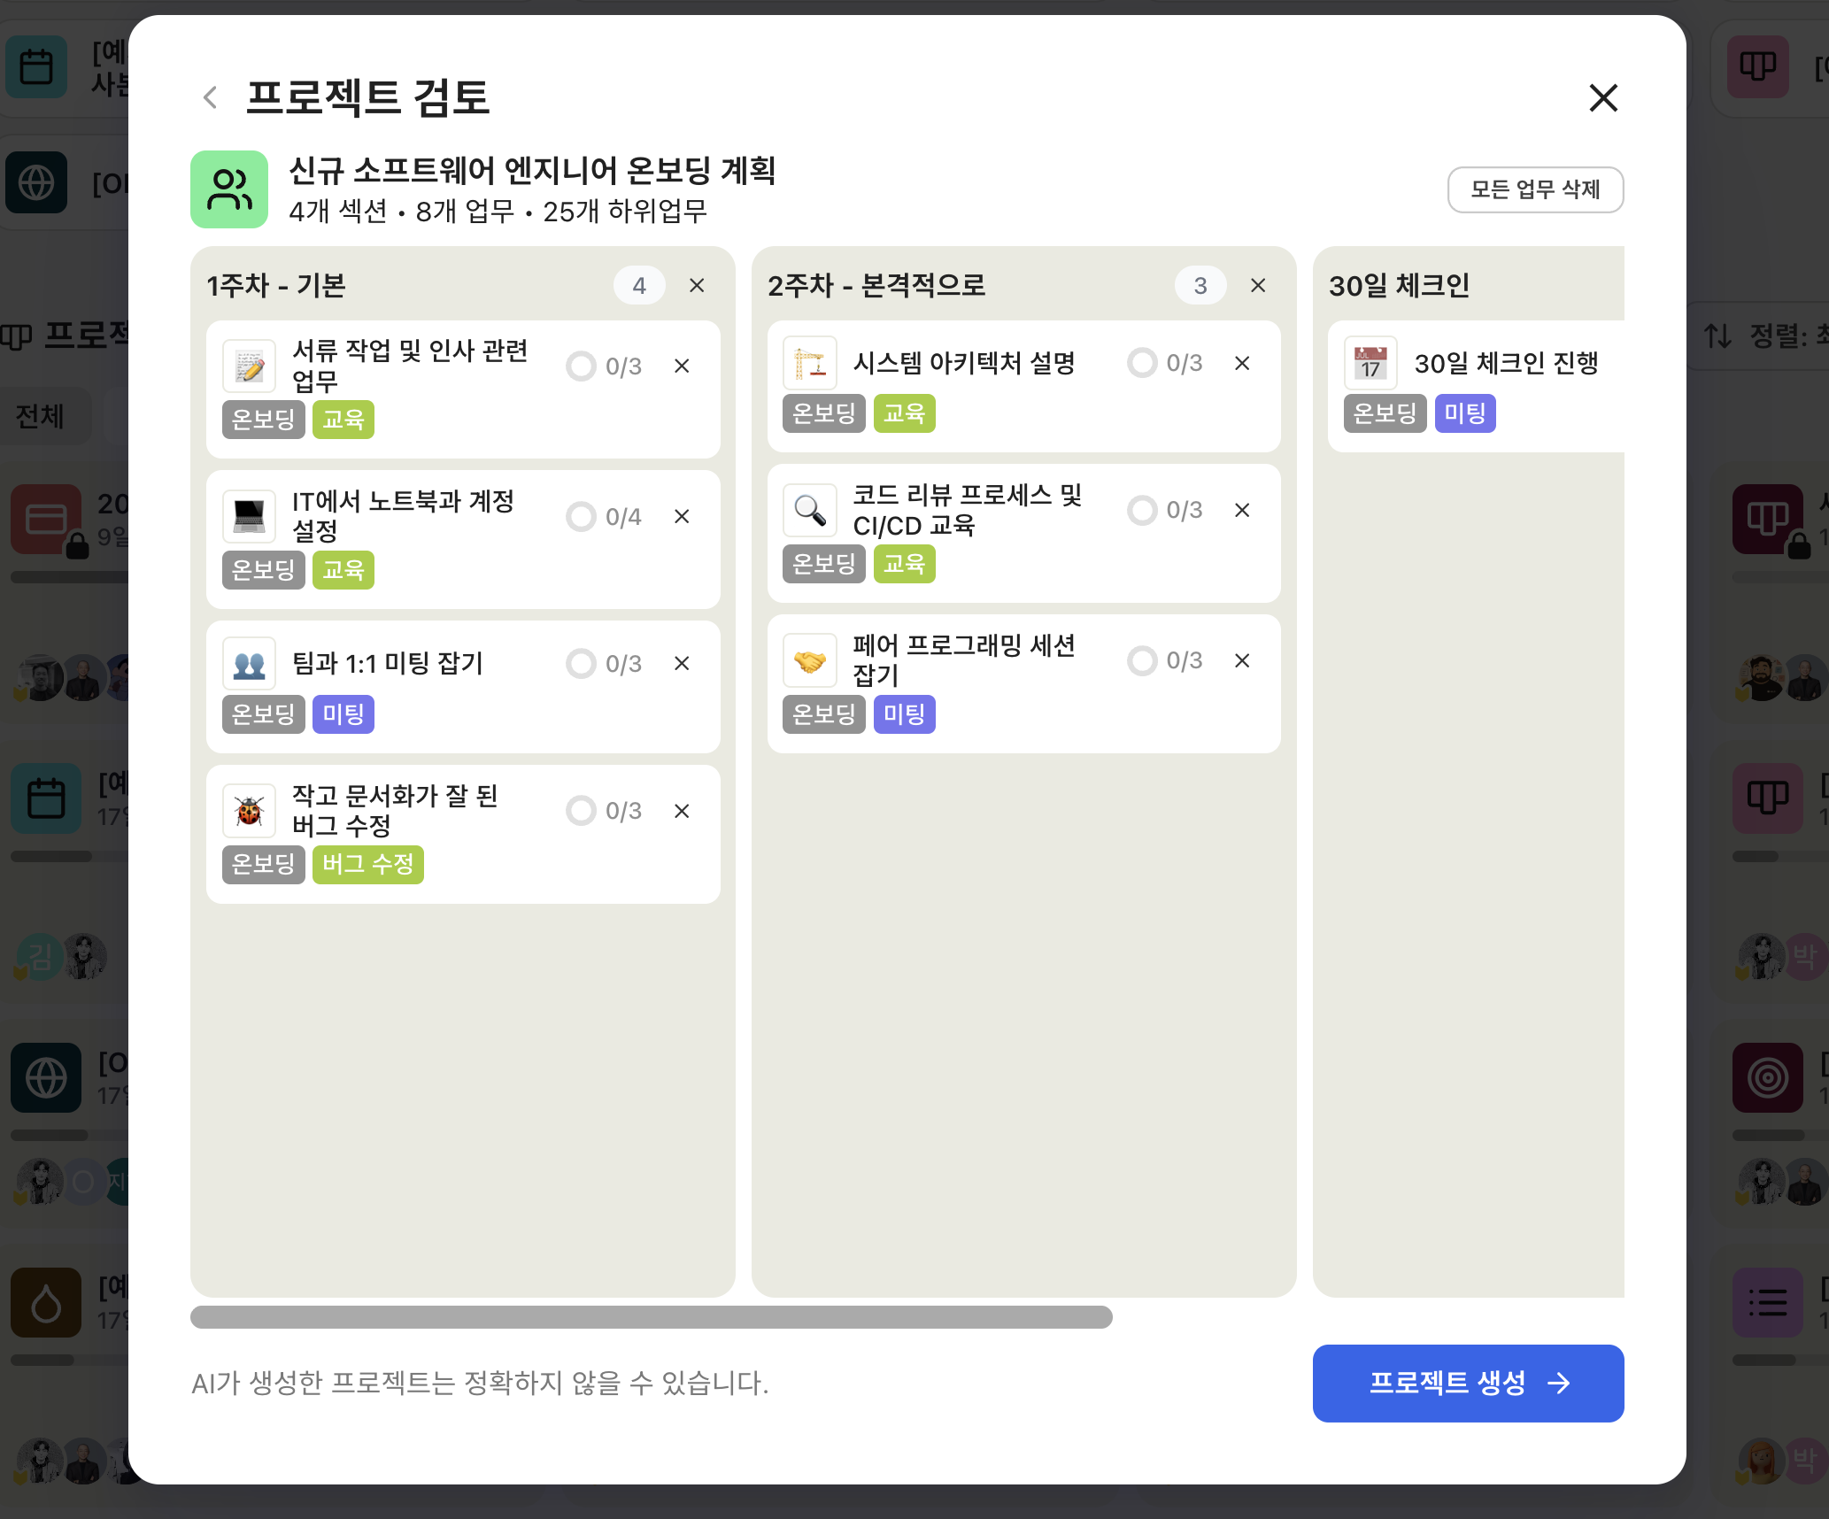Toggle completion circle for 팀과 1:1 미팅 잡기

click(x=581, y=664)
